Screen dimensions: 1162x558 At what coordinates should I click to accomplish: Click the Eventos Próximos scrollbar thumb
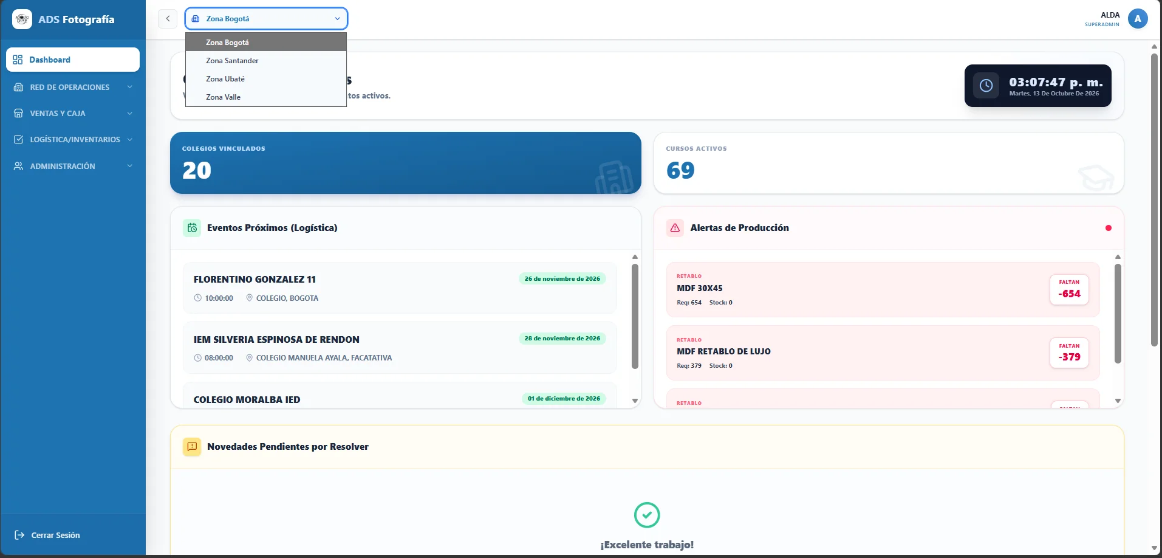[635, 316]
